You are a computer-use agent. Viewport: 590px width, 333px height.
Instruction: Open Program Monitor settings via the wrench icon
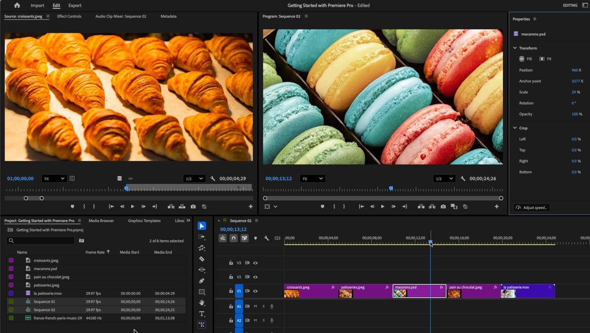[463, 178]
